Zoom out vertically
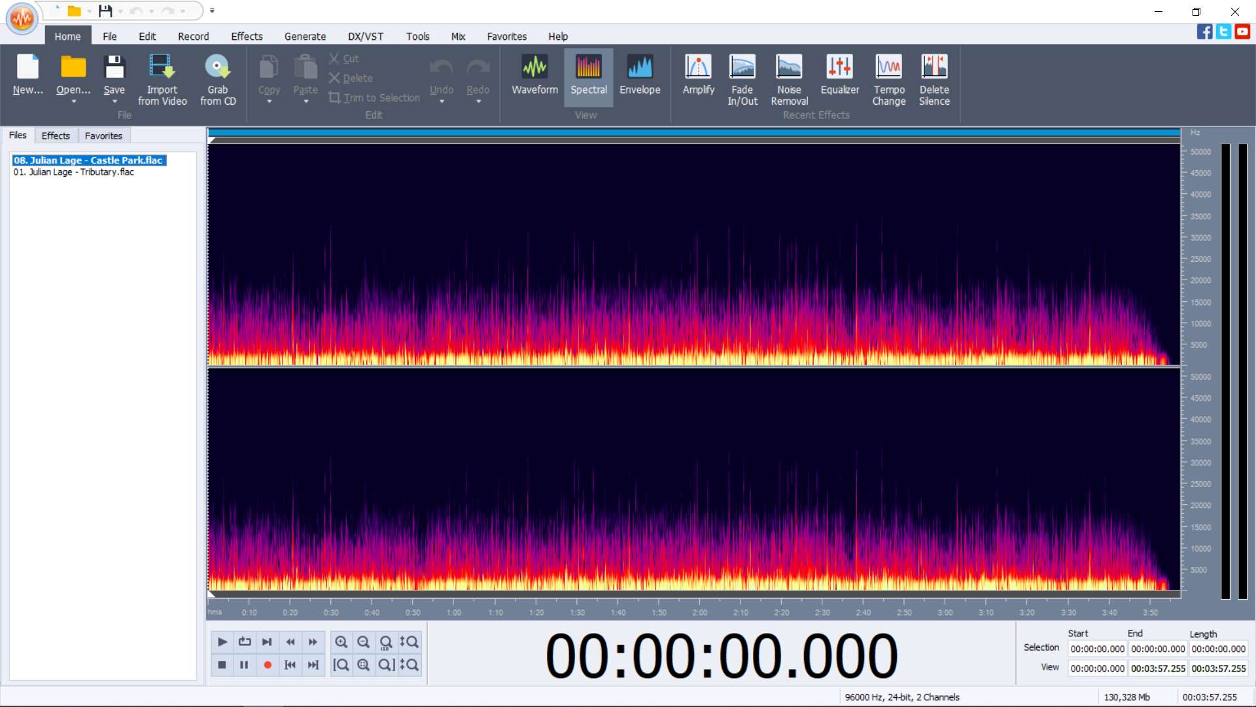 click(409, 664)
